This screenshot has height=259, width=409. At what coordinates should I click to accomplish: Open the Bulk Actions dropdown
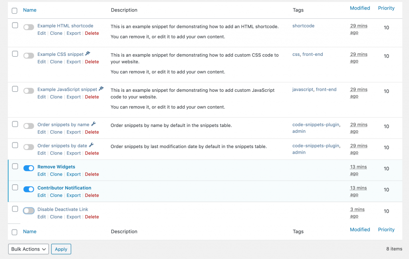(28, 249)
